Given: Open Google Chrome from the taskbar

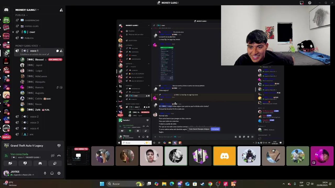Looking at the screenshot, I should pos(210,184).
